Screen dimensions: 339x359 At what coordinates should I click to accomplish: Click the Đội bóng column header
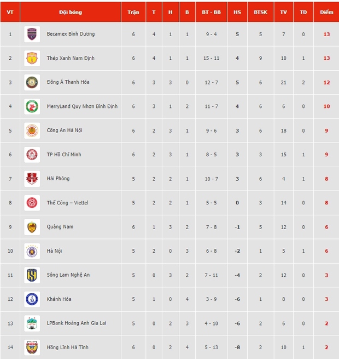pyautogui.click(x=71, y=12)
